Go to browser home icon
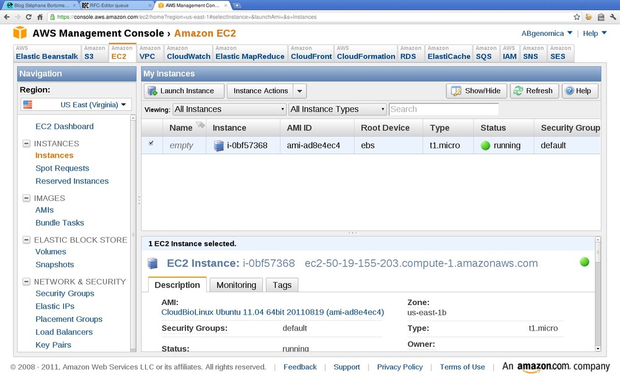The width and height of the screenshot is (620, 387). [40, 17]
